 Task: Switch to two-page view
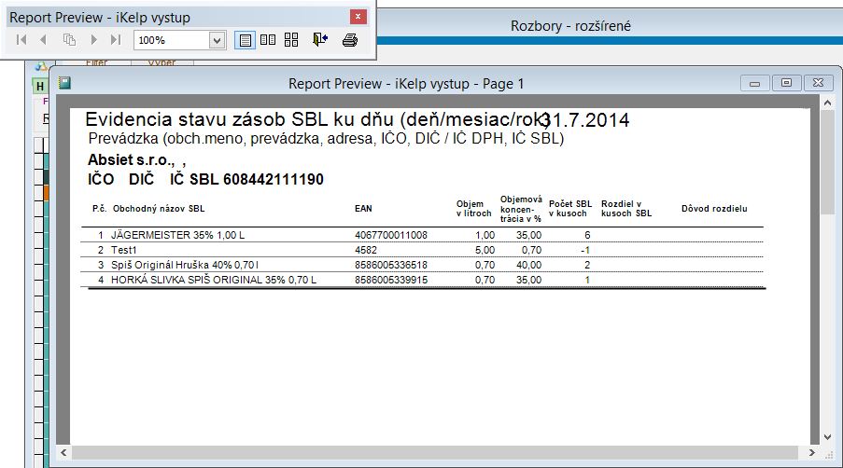point(268,40)
